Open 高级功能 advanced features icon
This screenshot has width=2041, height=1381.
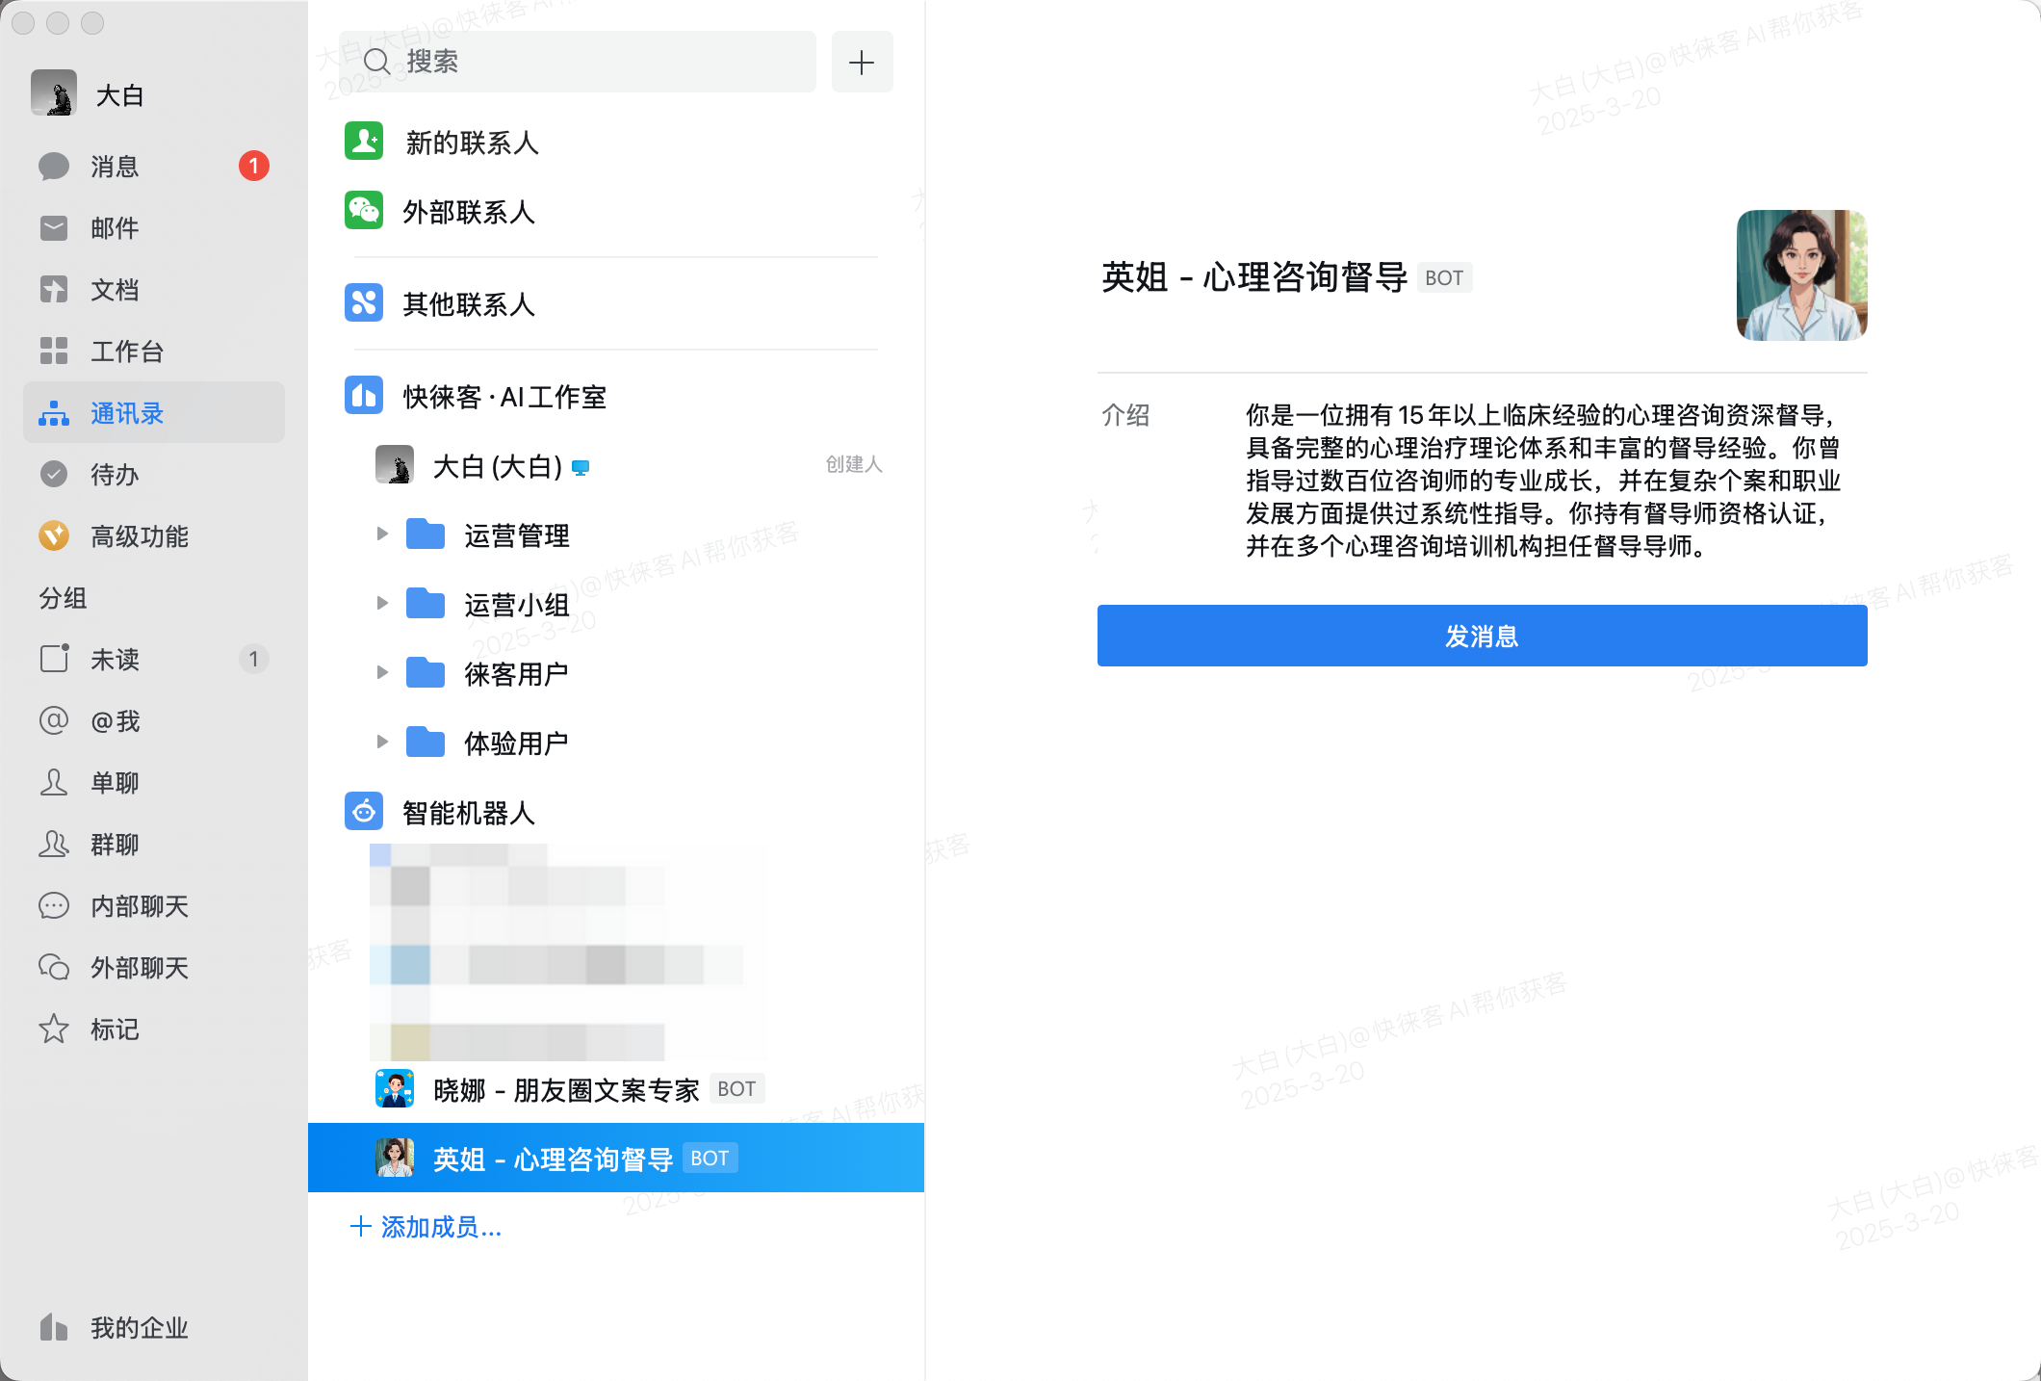click(x=54, y=536)
